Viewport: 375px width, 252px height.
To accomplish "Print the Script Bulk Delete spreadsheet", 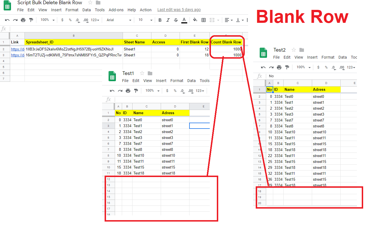I will point(23,20).
